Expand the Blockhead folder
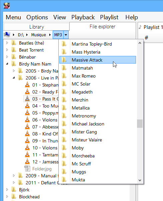Screen dimensions: 163x201 (7, 196)
